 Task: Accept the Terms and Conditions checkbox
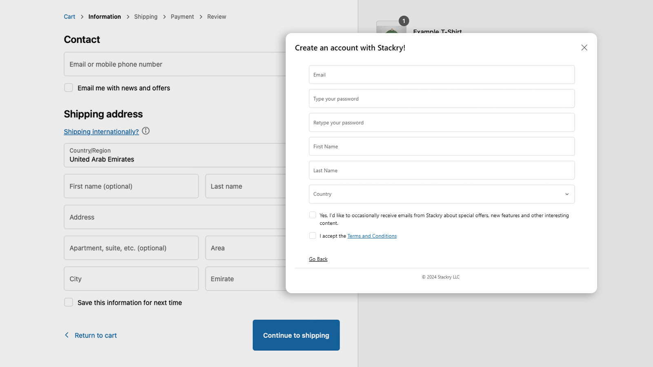click(x=313, y=236)
